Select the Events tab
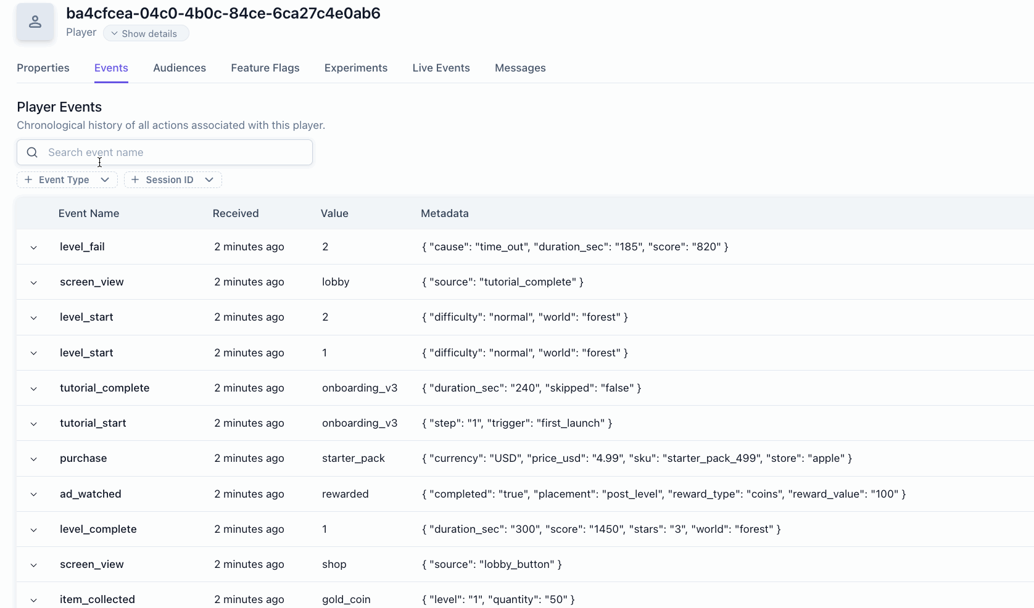Image resolution: width=1034 pixels, height=608 pixels. click(111, 68)
